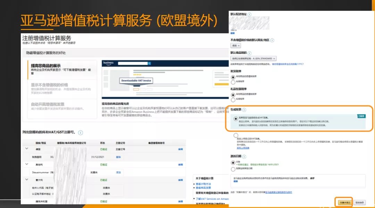Click the 暂时保存 button

(x=359, y=202)
